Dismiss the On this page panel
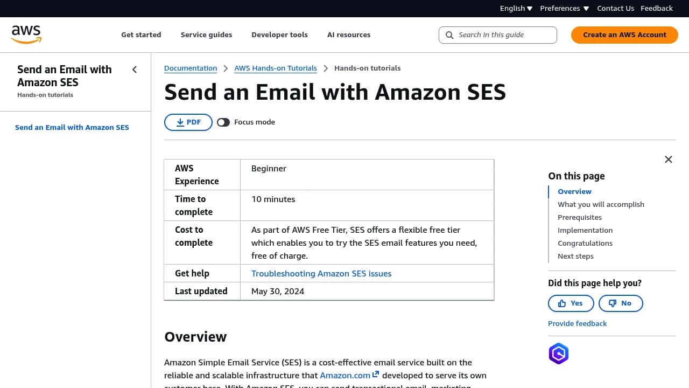This screenshot has height=388, width=689. point(668,160)
